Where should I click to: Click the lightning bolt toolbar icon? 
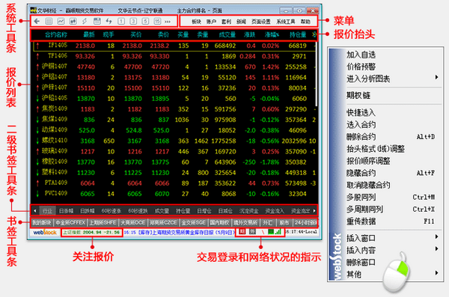[x=85, y=21]
